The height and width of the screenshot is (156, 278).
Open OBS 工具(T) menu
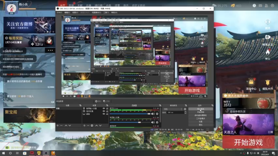click(106, 12)
